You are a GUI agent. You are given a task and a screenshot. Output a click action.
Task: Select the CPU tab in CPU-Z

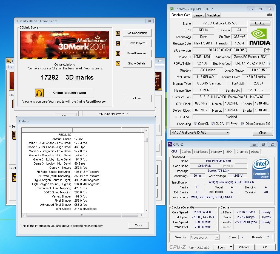pos(174,152)
